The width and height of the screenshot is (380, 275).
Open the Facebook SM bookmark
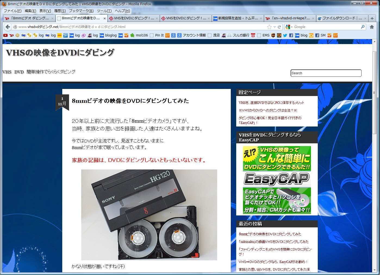[320, 35]
